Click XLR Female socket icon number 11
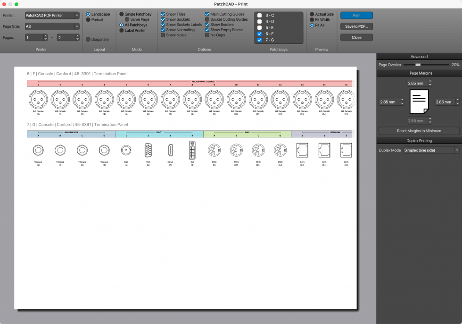 point(258,100)
